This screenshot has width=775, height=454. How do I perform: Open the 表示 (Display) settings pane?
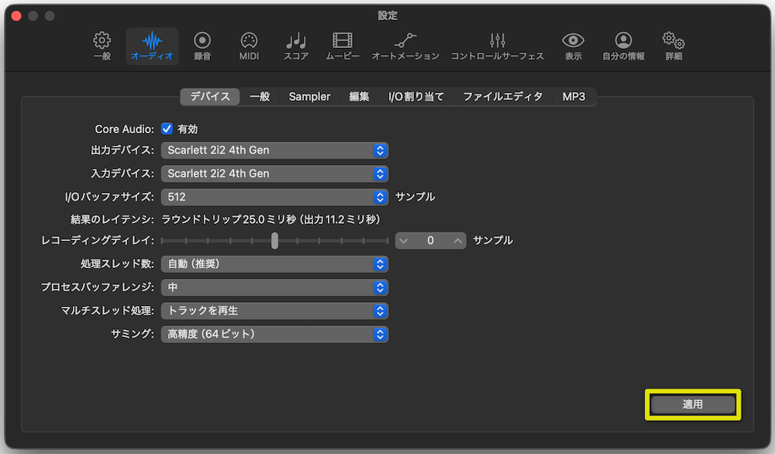click(573, 45)
